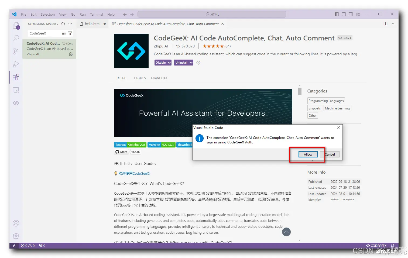Open the Search view in activity bar
Viewport: 408px width, 258px height.
(x=16, y=38)
